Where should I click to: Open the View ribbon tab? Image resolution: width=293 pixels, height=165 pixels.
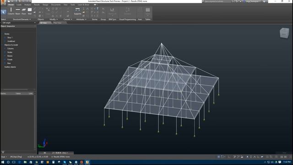pos(65,5)
